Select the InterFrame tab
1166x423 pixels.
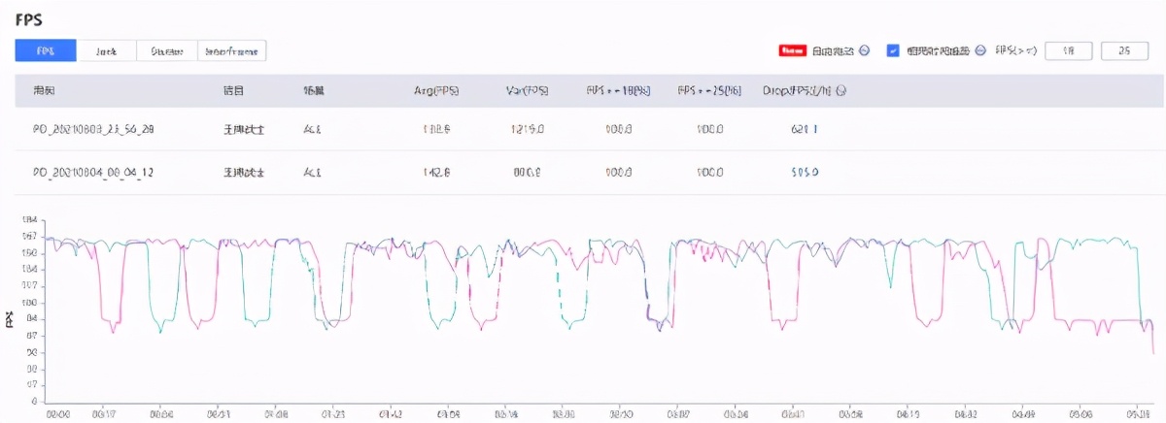click(x=232, y=51)
